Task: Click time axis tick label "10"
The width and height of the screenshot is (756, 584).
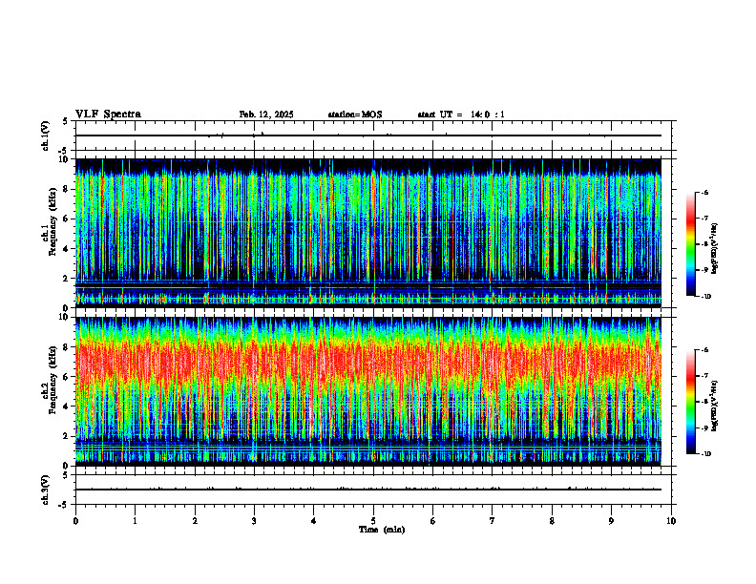Action: [671, 521]
